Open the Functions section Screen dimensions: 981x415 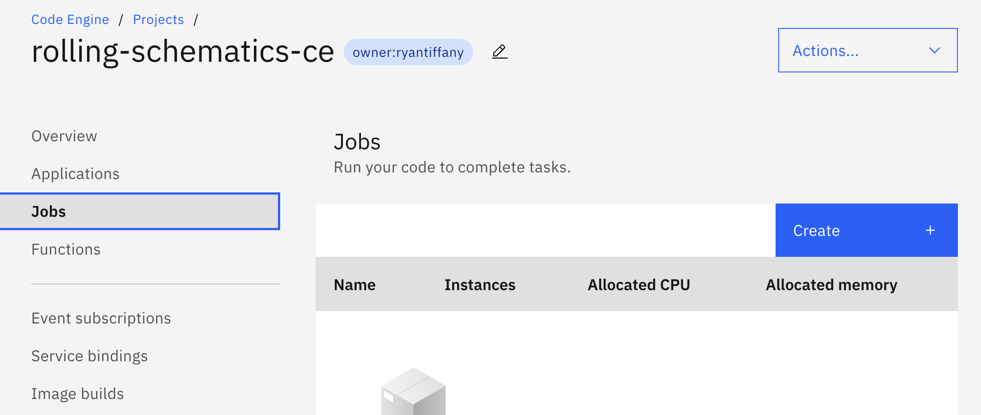click(66, 249)
